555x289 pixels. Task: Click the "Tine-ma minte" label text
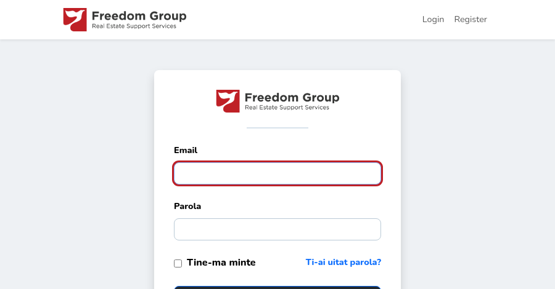[x=221, y=263]
